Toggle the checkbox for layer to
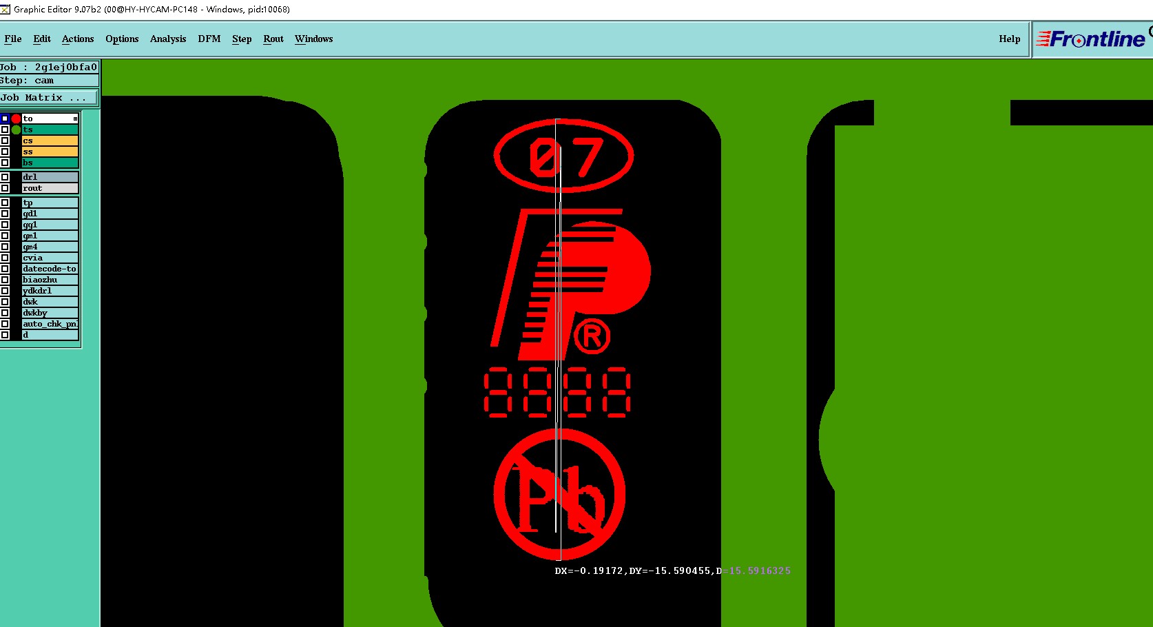Image resolution: width=1153 pixels, height=627 pixels. 5,119
